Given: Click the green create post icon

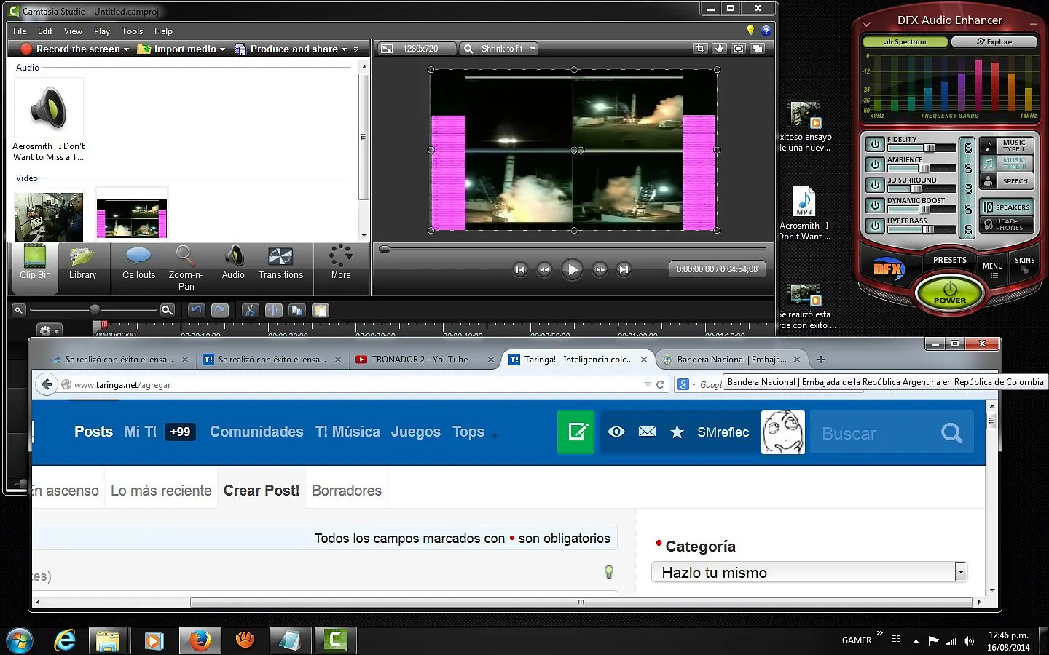Looking at the screenshot, I should 576,432.
